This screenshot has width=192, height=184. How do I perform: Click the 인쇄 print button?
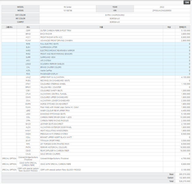(187, 2)
